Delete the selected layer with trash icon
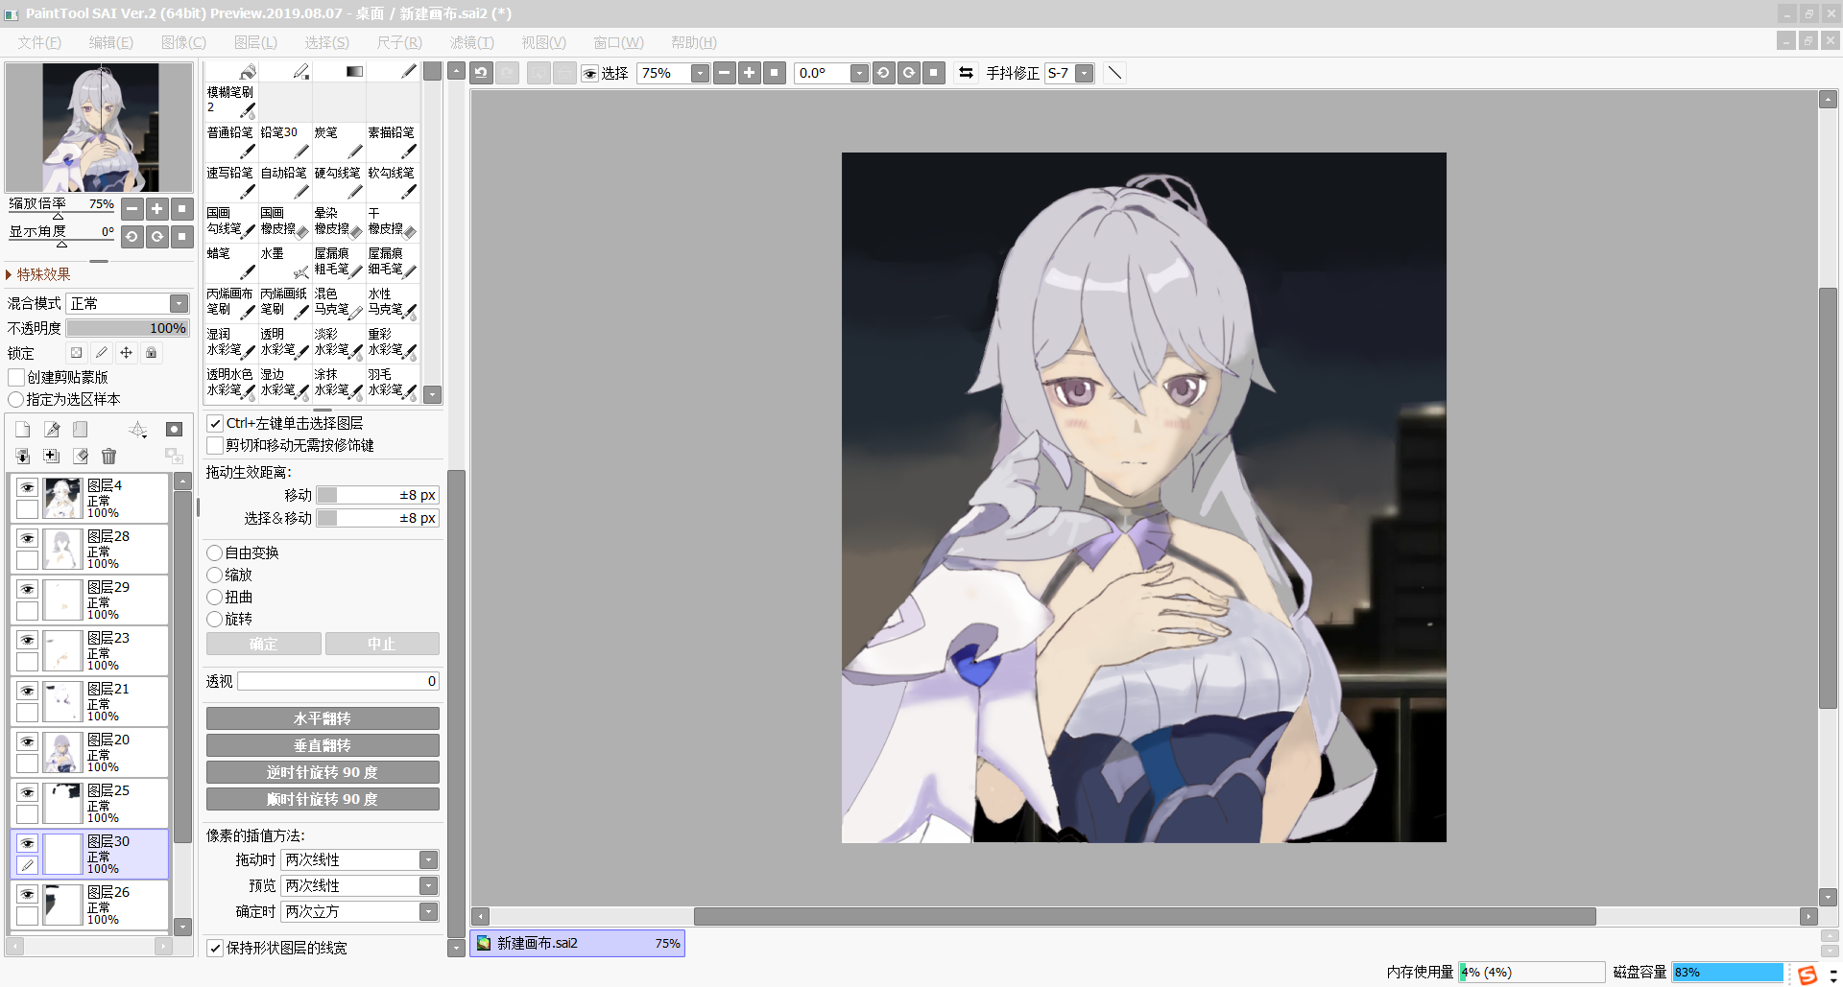 pyautogui.click(x=108, y=457)
